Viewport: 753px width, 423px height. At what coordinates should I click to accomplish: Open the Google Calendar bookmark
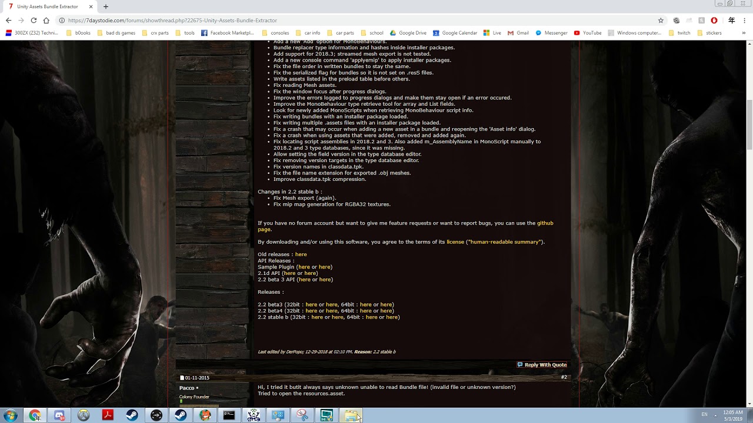[455, 33]
